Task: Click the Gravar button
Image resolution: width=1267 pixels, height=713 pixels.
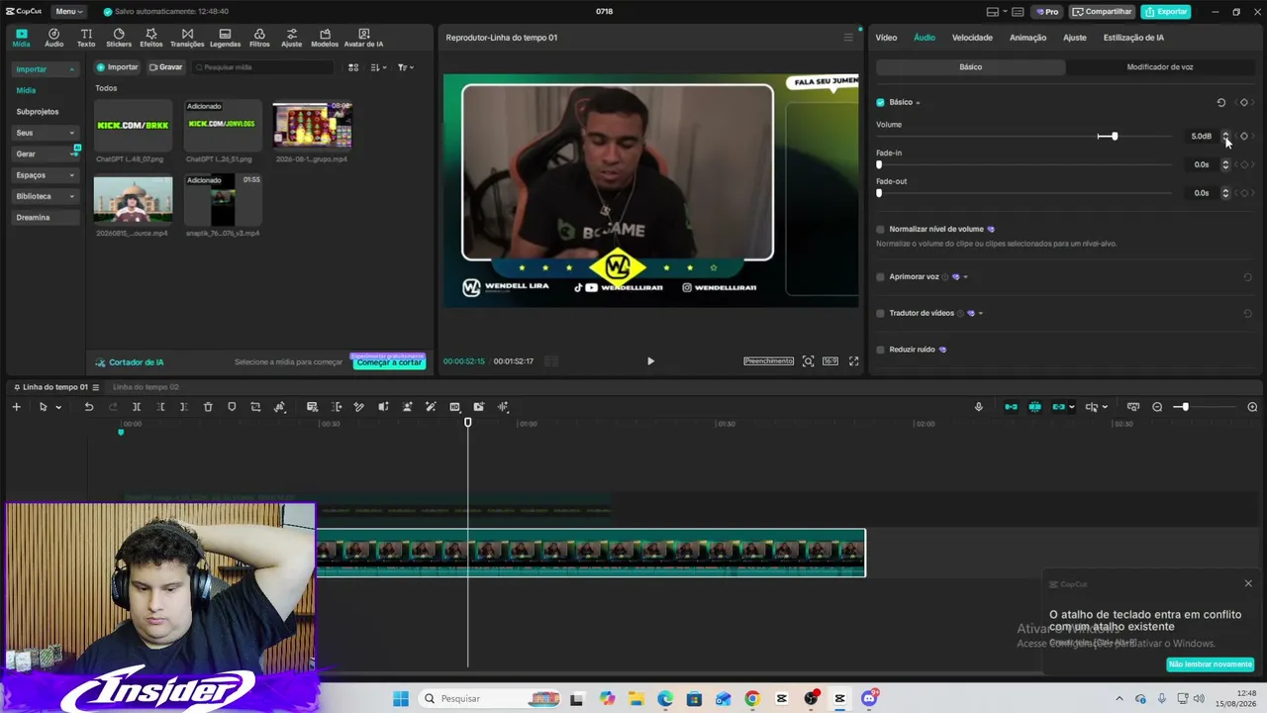Action: pyautogui.click(x=165, y=67)
